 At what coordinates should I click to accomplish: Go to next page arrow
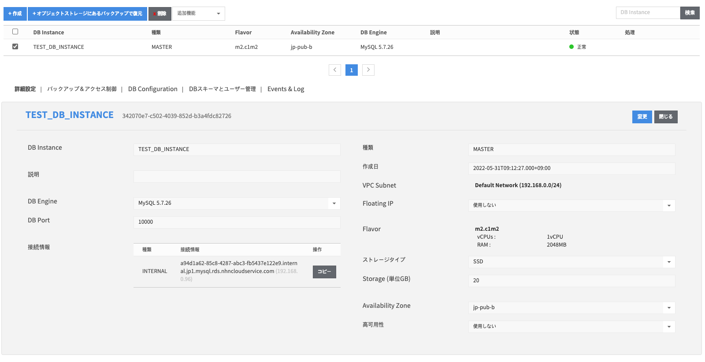coord(368,70)
